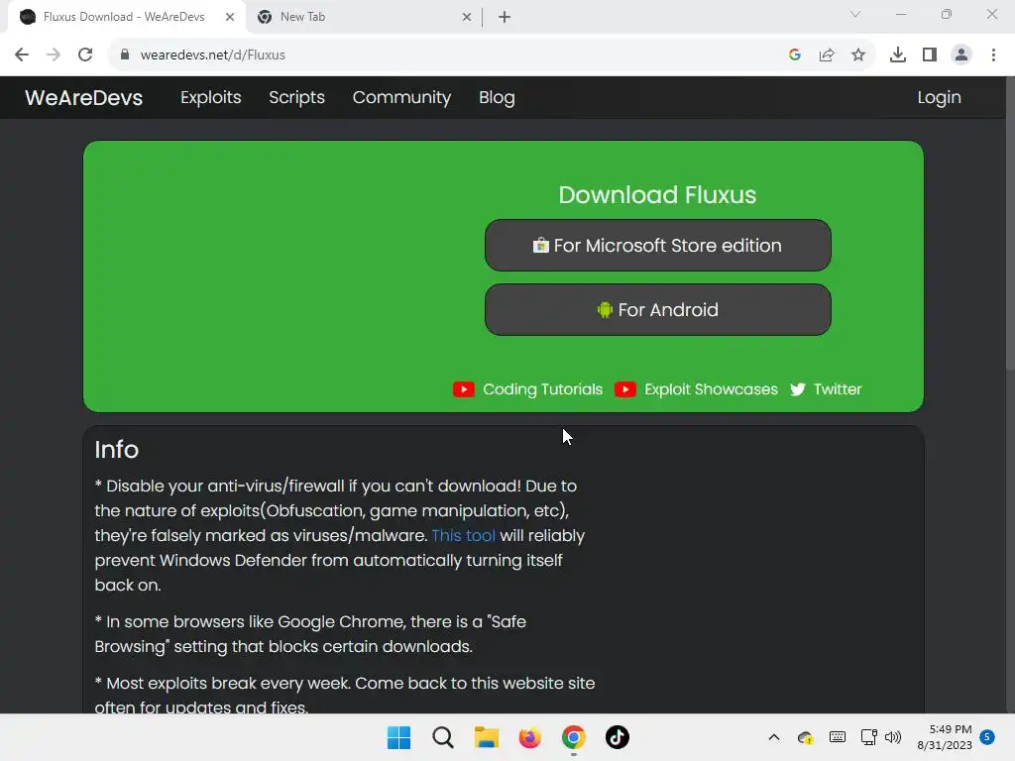This screenshot has width=1015, height=761.
Task: Select the Fluxus Download - WeAreDevs tab
Action: (124, 17)
